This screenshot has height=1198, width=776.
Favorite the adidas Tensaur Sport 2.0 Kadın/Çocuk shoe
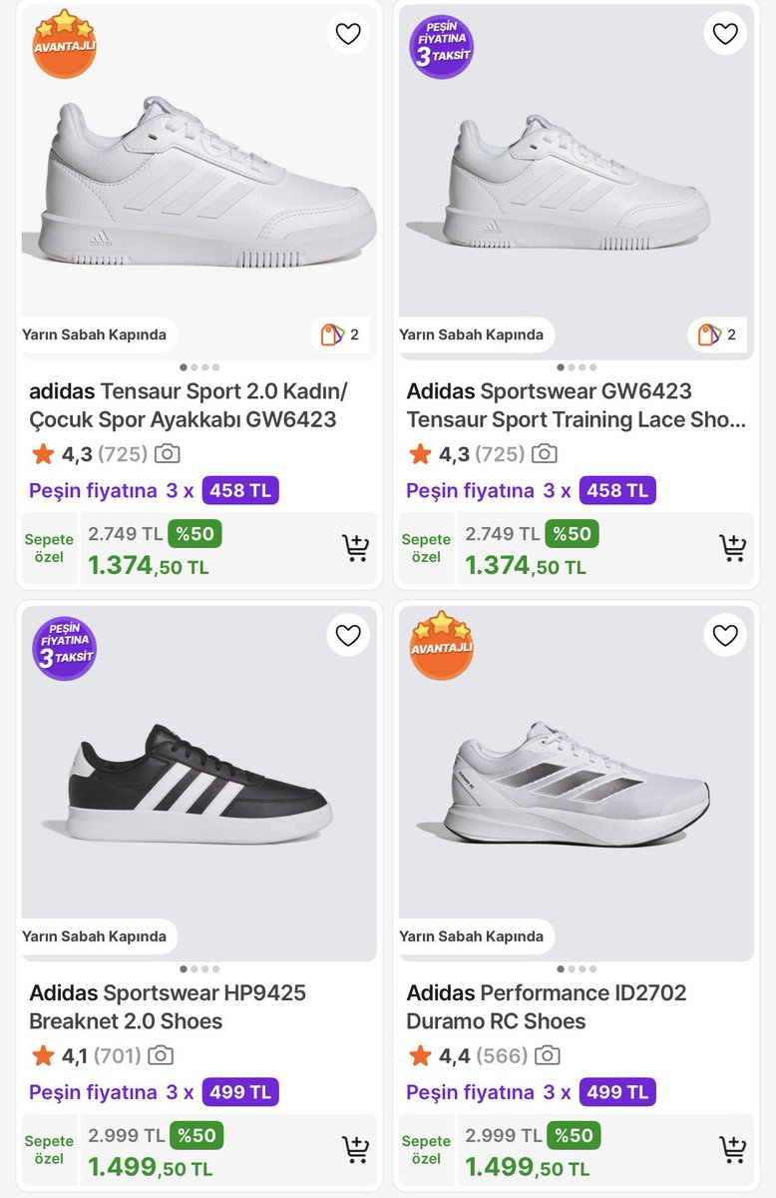click(x=348, y=34)
